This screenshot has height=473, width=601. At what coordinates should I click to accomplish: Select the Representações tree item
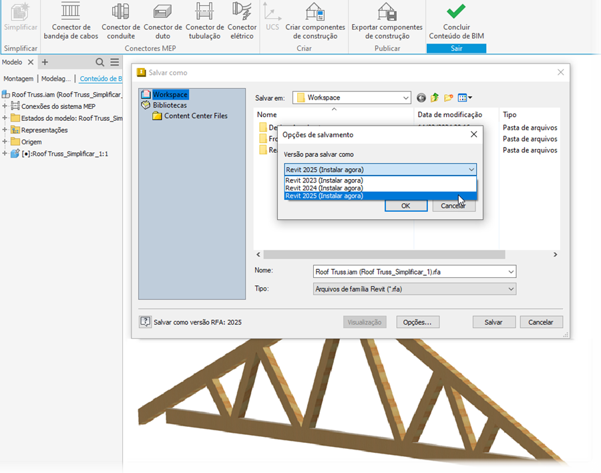pyautogui.click(x=44, y=130)
